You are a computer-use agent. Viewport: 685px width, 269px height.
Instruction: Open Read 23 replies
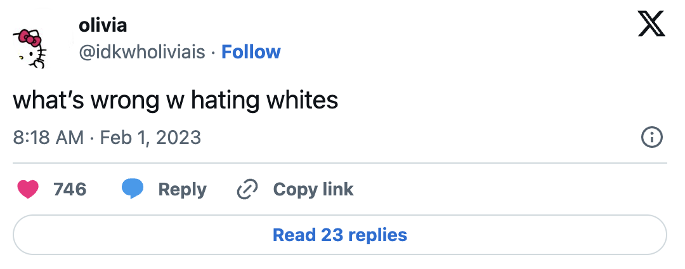coord(340,235)
